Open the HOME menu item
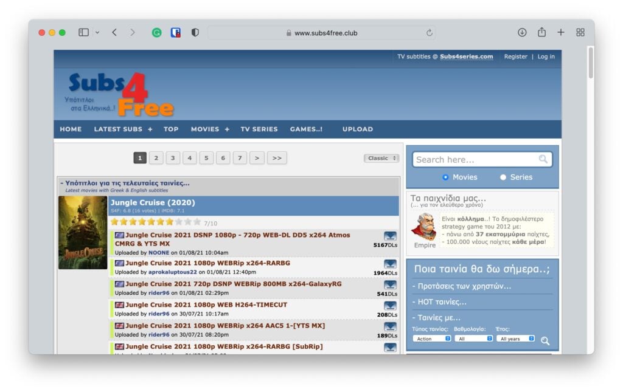This screenshot has width=623, height=392. click(x=71, y=129)
